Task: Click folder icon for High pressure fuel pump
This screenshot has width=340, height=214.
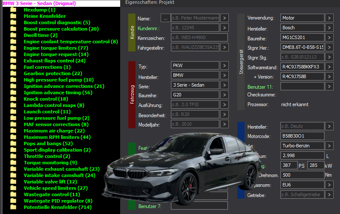Action: (x=14, y=80)
